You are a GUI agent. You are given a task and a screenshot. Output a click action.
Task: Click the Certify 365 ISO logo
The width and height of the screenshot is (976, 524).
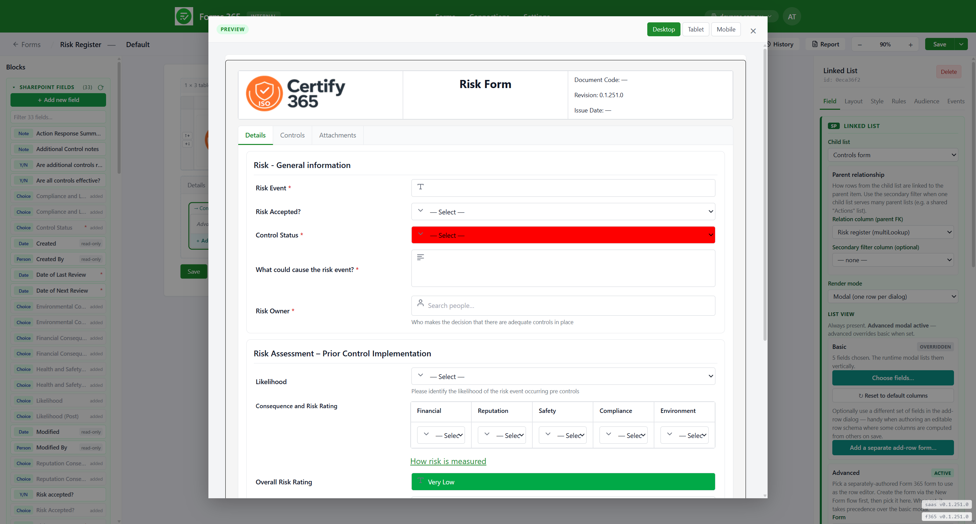pyautogui.click(x=296, y=93)
